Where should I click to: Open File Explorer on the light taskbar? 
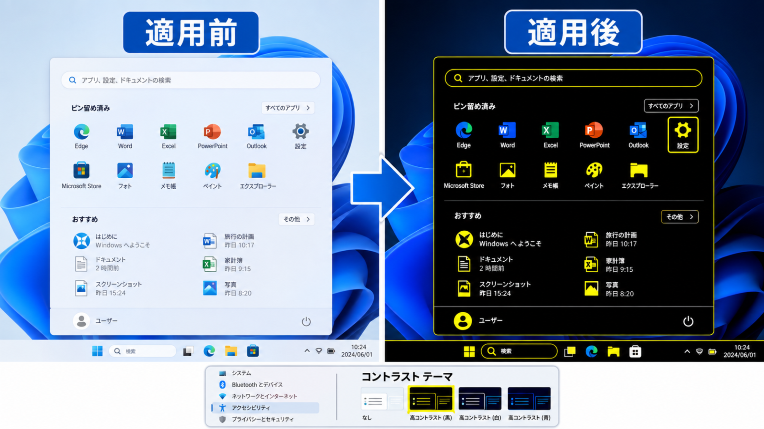(x=231, y=351)
